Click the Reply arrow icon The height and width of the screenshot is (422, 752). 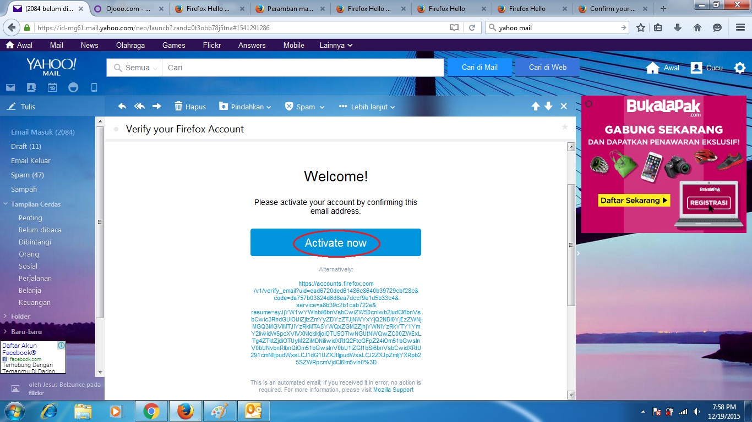[x=122, y=107]
